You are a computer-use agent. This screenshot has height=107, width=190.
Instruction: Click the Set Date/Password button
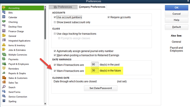101,88
